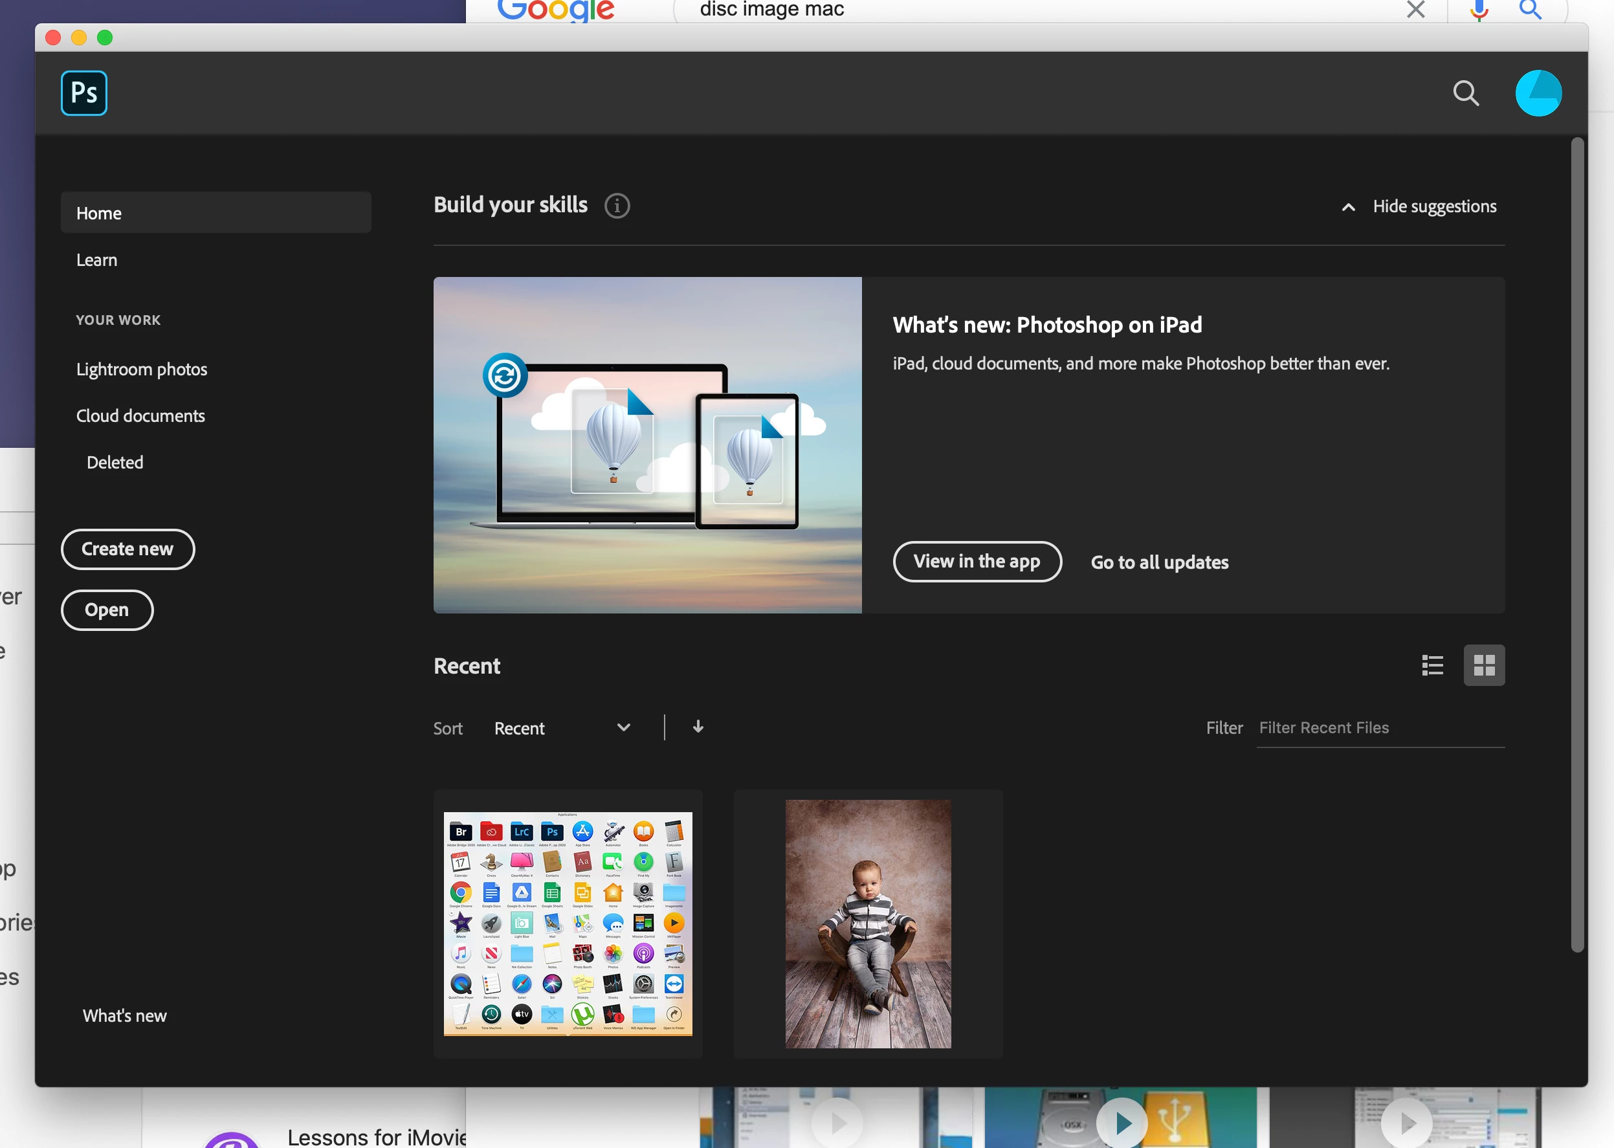Click the Filter Recent Files field
Viewport: 1614px width, 1148px height.
point(1378,727)
